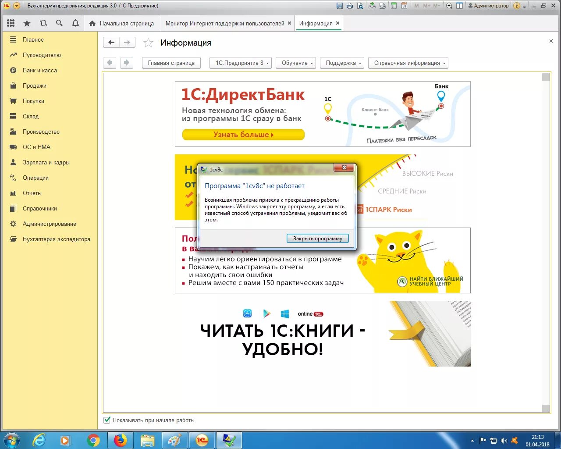Expand the 1С:Предприятие 8 dropdown

(240, 63)
